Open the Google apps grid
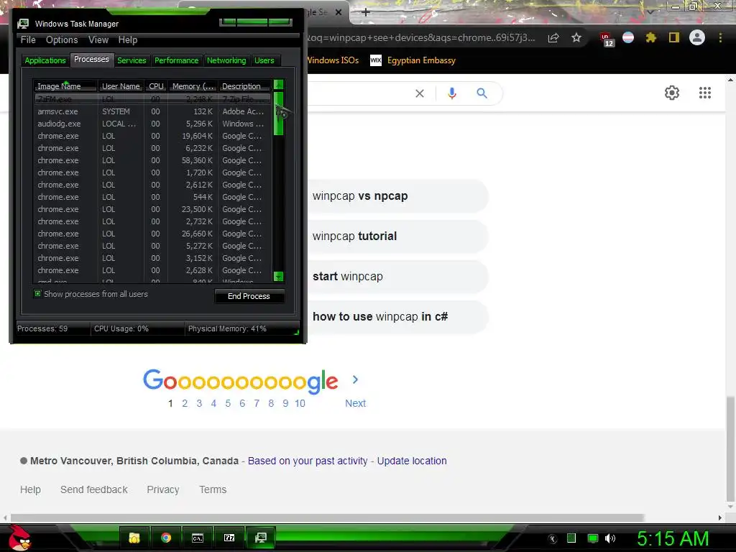Image resolution: width=736 pixels, height=552 pixels. (x=705, y=93)
